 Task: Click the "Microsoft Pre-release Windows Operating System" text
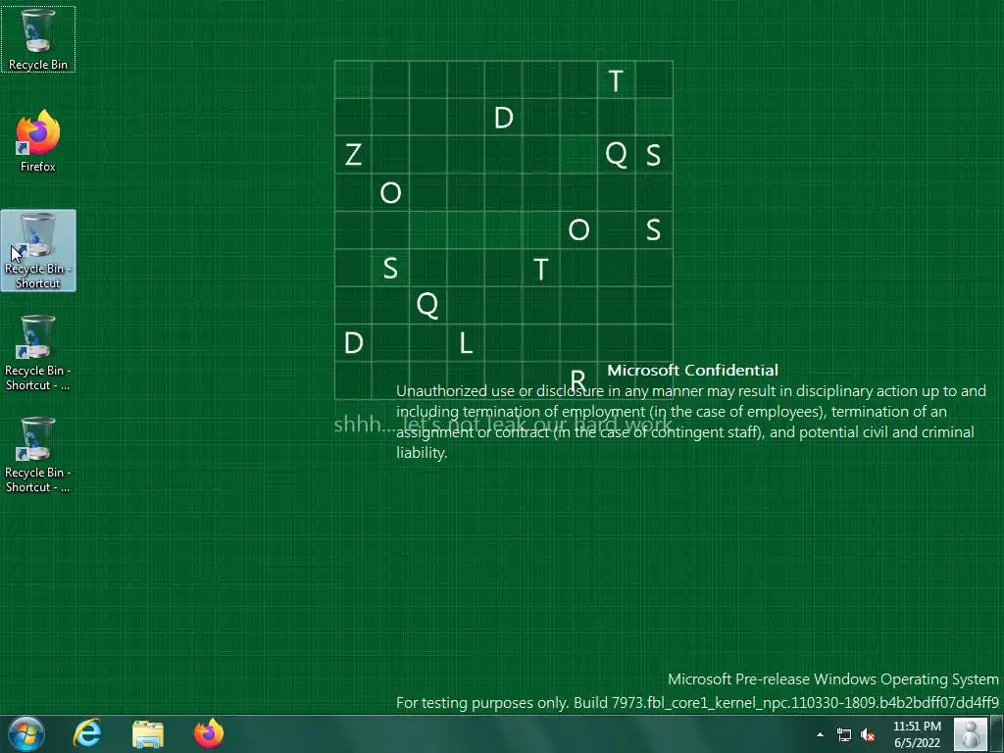click(x=833, y=678)
